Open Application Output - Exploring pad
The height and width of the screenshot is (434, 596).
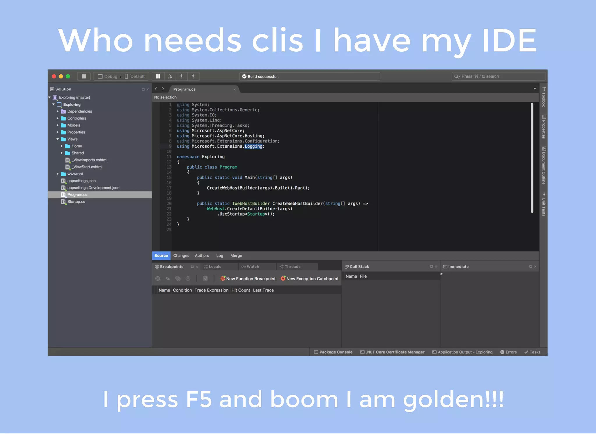click(462, 352)
